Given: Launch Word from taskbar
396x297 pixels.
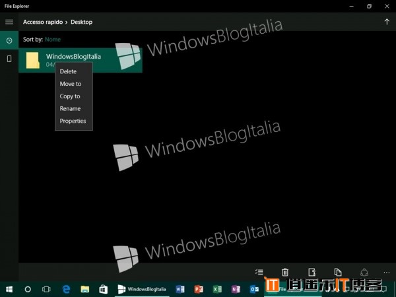Looking at the screenshot, I should 180,289.
